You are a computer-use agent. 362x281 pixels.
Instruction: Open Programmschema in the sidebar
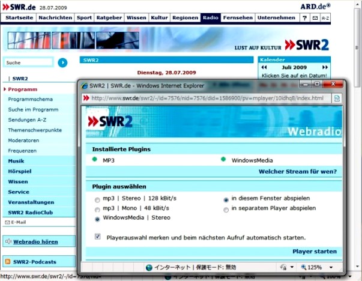[30, 99]
